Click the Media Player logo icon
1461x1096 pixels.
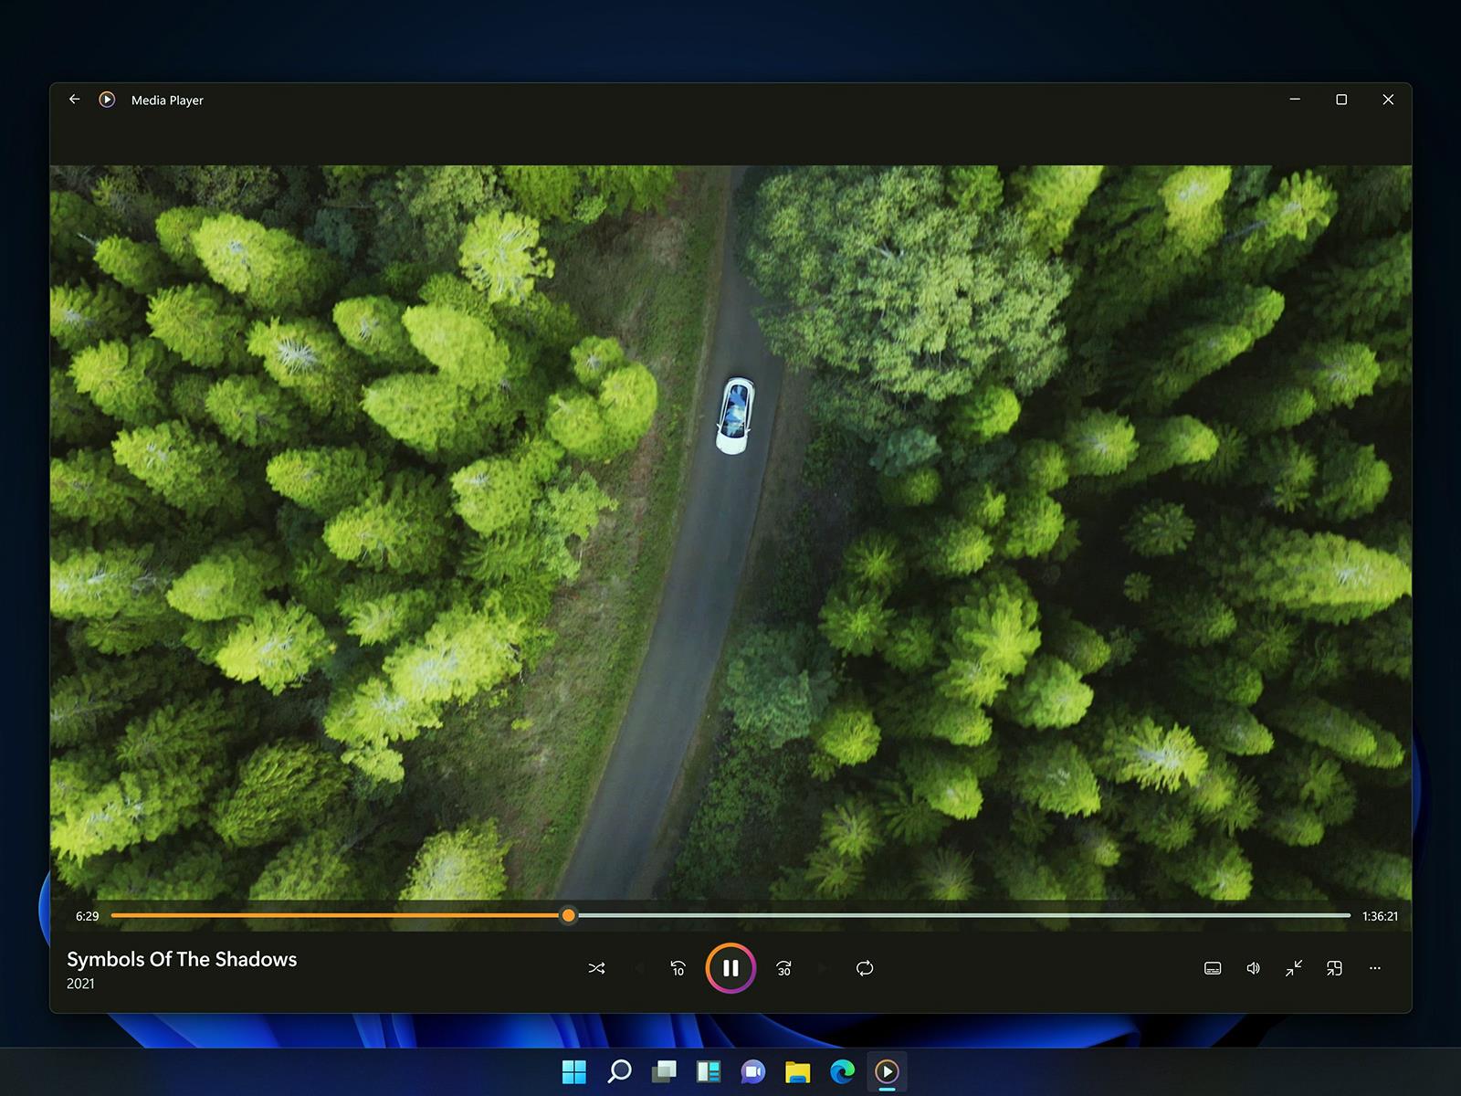pos(107,100)
